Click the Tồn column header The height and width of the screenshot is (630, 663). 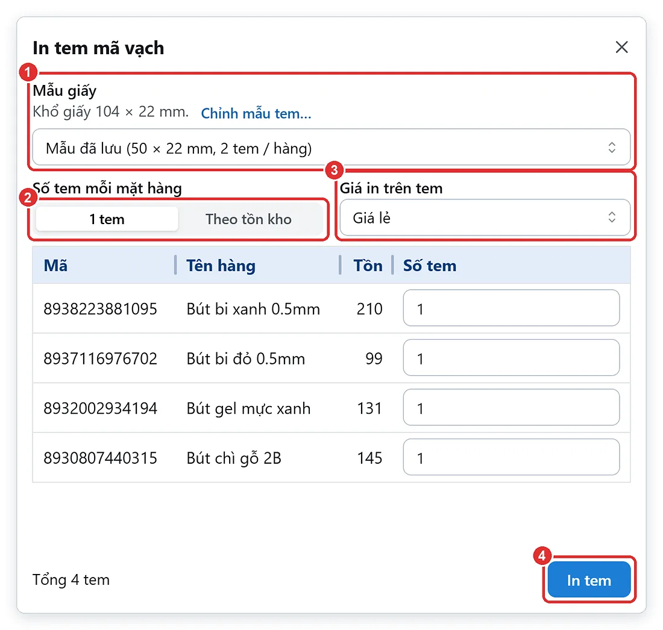tap(368, 266)
